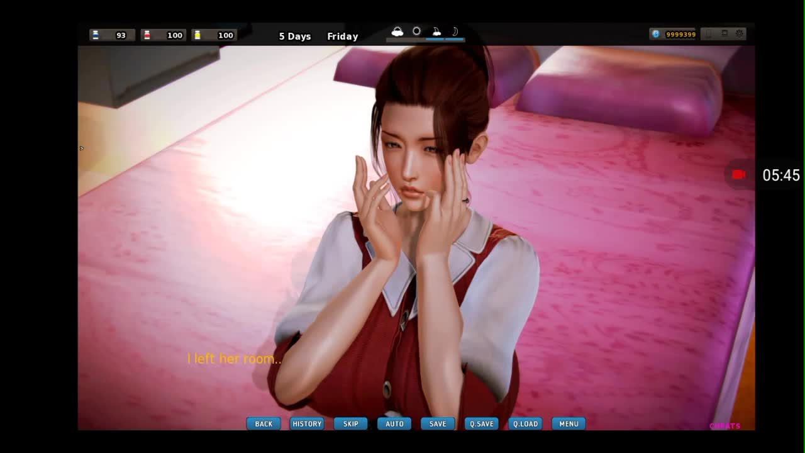Viewport: 805px width, 453px height.
Task: Open settings with the gear icon
Action: [740, 34]
